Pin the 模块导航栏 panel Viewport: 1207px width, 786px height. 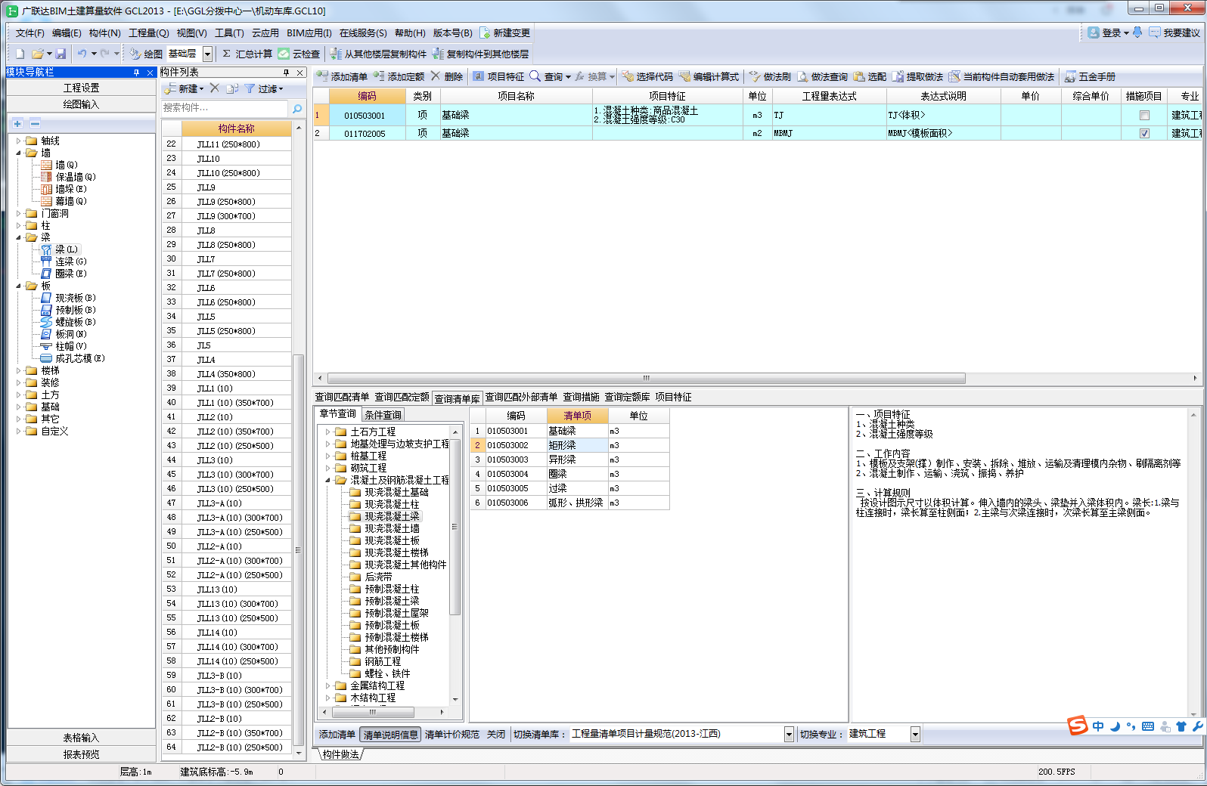136,73
